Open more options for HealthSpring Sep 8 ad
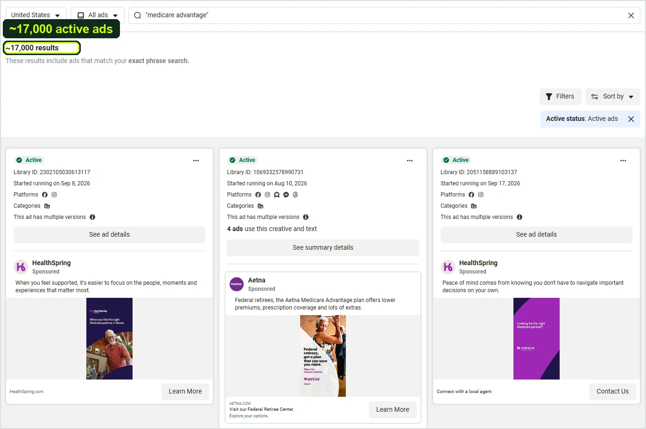The width and height of the screenshot is (646, 429). pos(196,161)
